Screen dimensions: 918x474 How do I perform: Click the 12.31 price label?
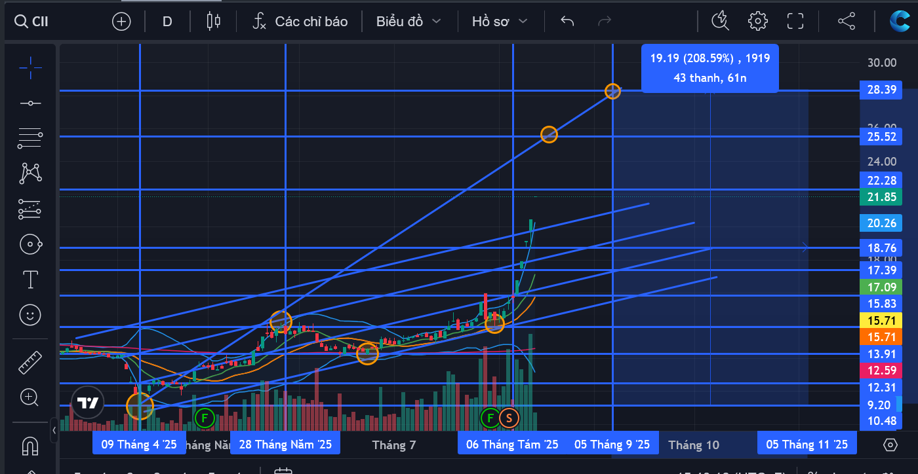click(x=881, y=388)
